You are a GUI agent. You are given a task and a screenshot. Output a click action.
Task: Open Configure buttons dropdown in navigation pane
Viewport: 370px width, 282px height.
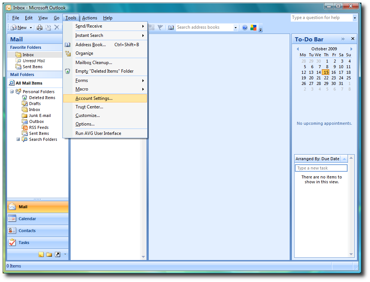[65, 254]
